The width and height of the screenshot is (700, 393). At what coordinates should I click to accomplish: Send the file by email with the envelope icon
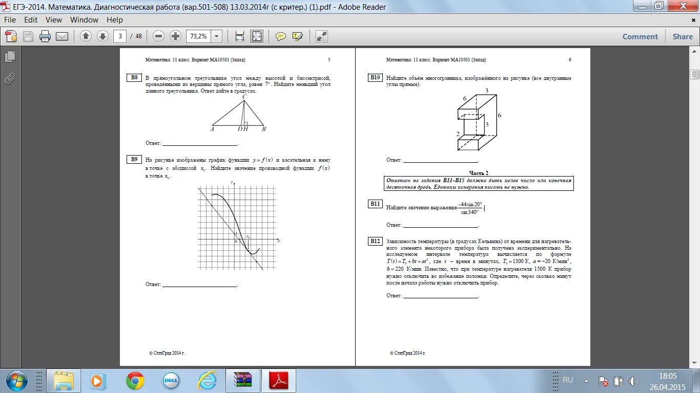click(62, 36)
